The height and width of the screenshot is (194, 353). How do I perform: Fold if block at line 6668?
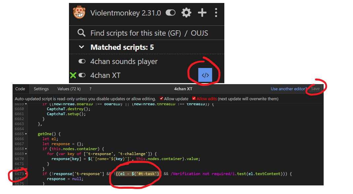pyautogui.click(x=26, y=149)
